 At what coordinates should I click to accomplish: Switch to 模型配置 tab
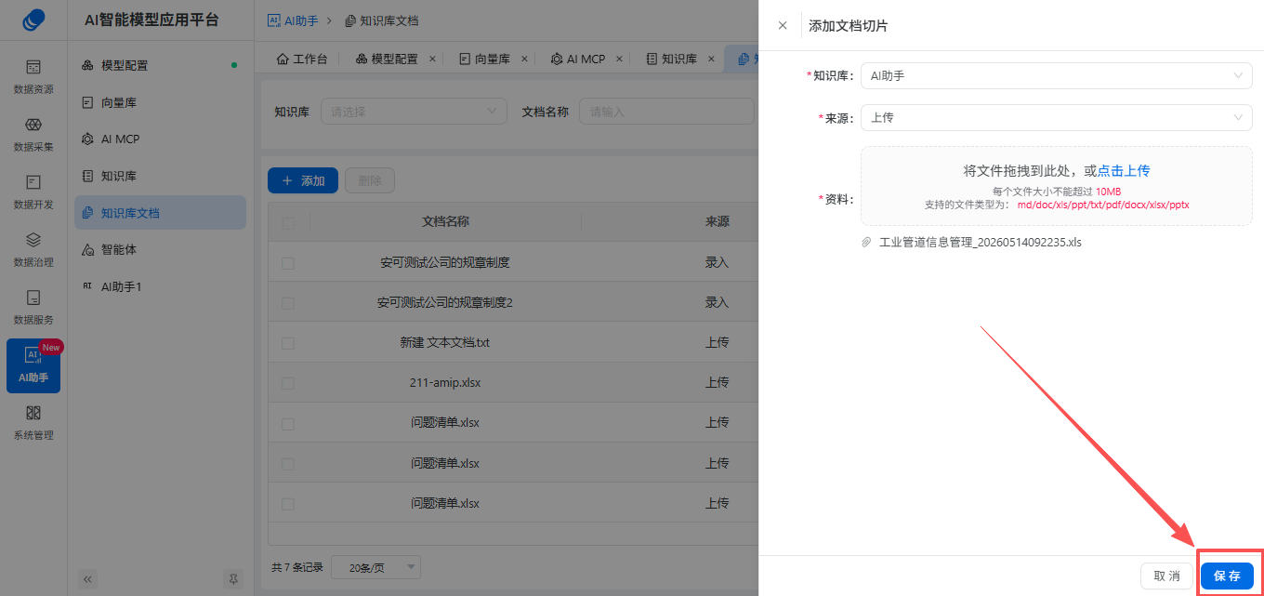click(x=387, y=59)
